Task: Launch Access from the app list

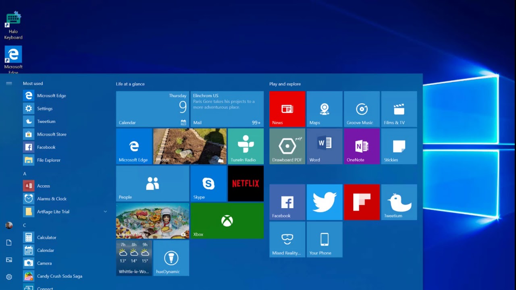Action: tap(65, 186)
